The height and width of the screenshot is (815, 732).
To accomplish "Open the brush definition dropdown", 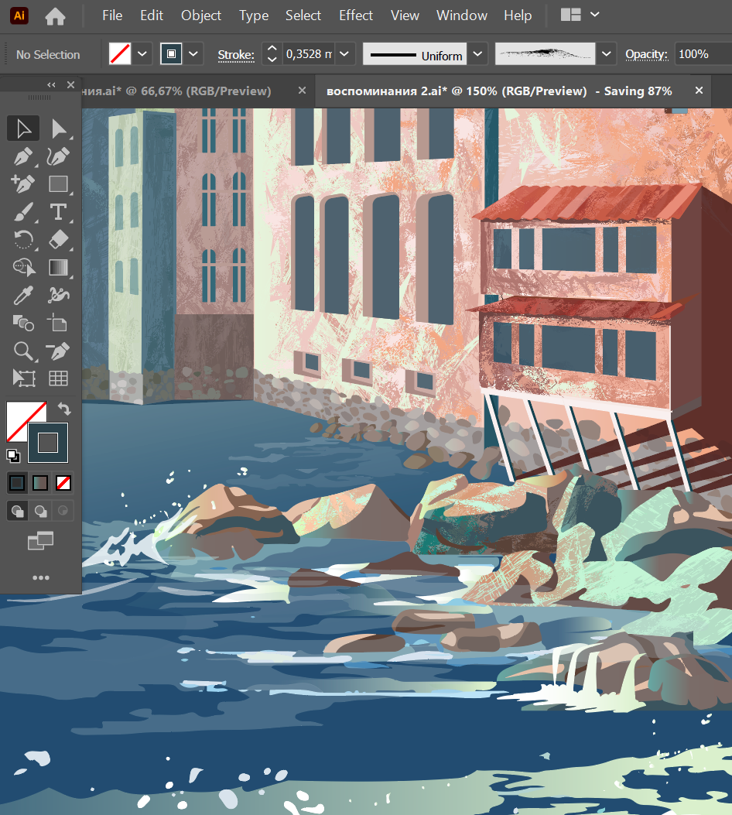I will (x=607, y=54).
